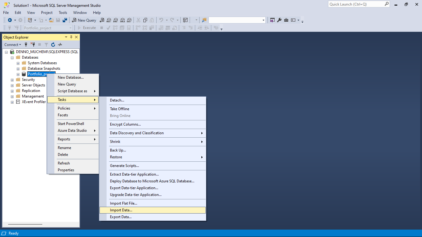The image size is (422, 237).
Task: Choose Detach... from Tasks submenu
Action: [153, 100]
